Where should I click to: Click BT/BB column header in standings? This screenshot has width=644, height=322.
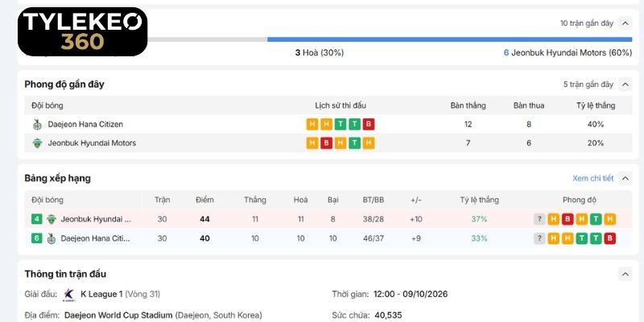(x=374, y=200)
